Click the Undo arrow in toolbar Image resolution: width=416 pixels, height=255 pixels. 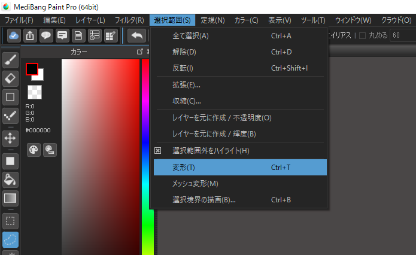137,35
